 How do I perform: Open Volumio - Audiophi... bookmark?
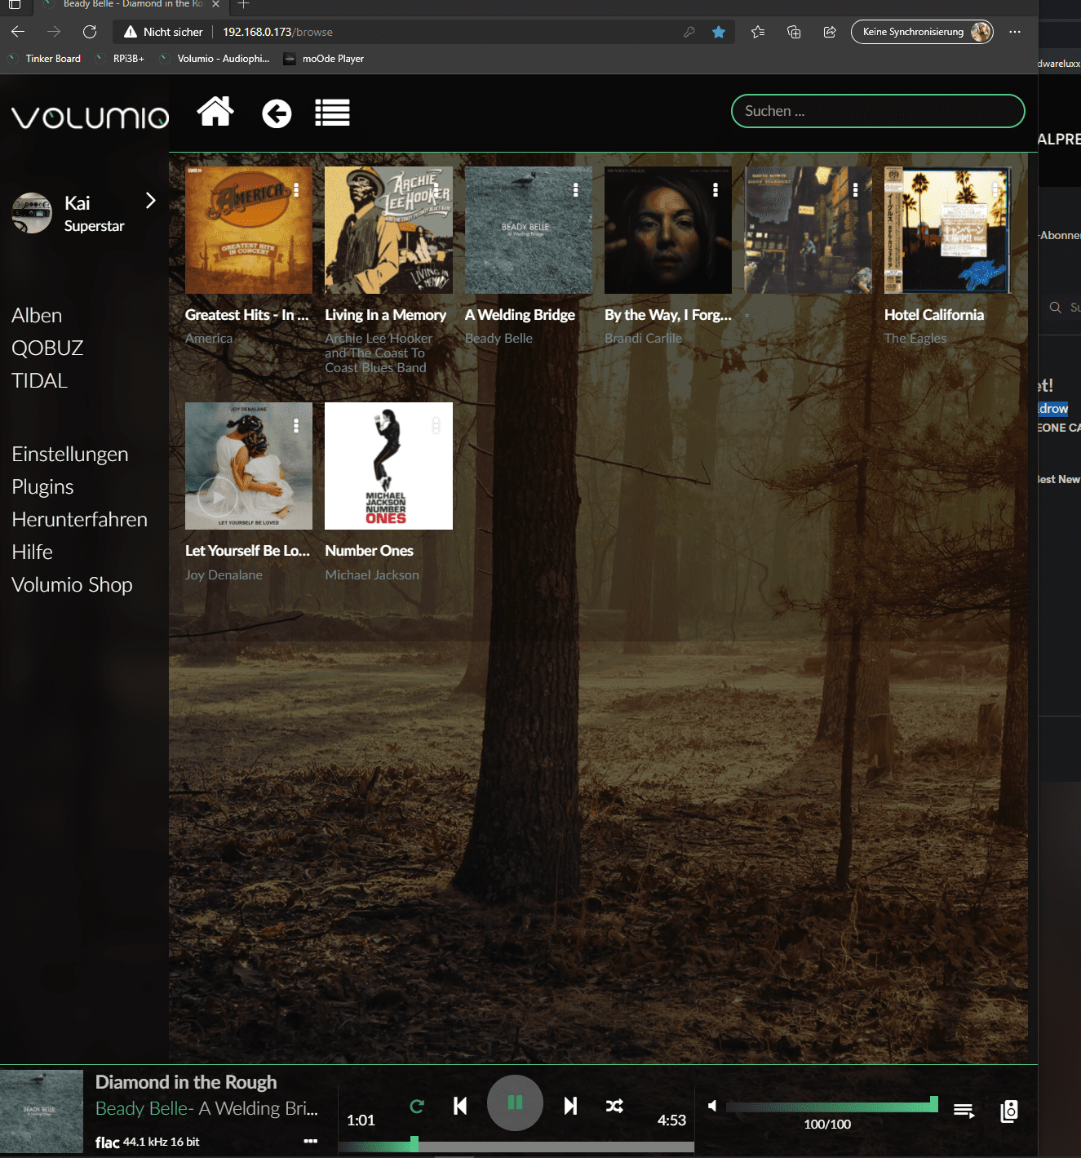tap(215, 59)
